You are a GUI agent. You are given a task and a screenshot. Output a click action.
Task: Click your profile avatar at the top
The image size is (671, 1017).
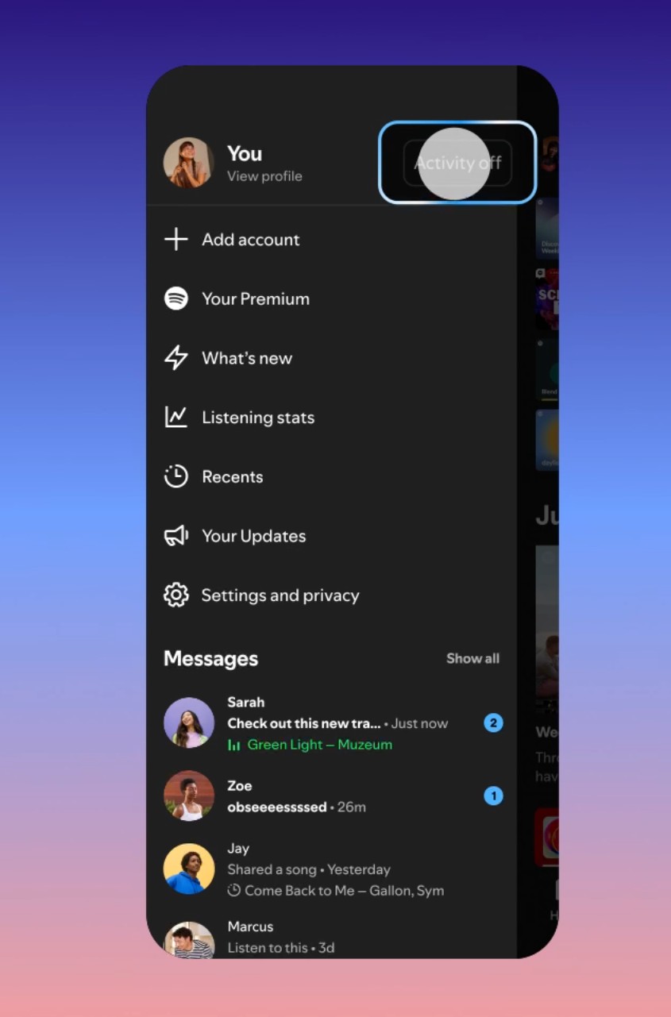(x=189, y=163)
